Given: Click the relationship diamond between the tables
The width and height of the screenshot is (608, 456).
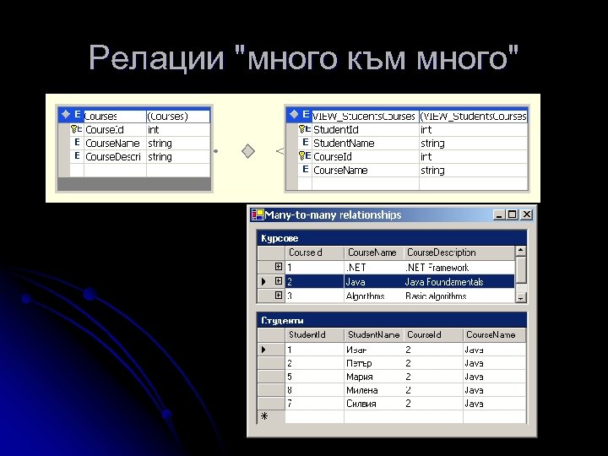Looking at the screenshot, I should [x=248, y=151].
